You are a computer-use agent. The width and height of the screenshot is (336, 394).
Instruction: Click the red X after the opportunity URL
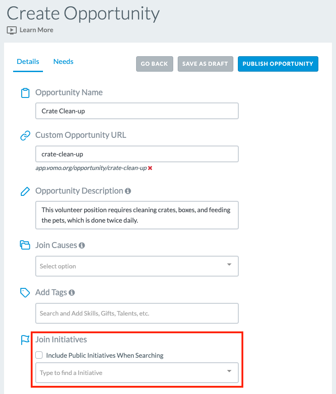tap(150, 168)
